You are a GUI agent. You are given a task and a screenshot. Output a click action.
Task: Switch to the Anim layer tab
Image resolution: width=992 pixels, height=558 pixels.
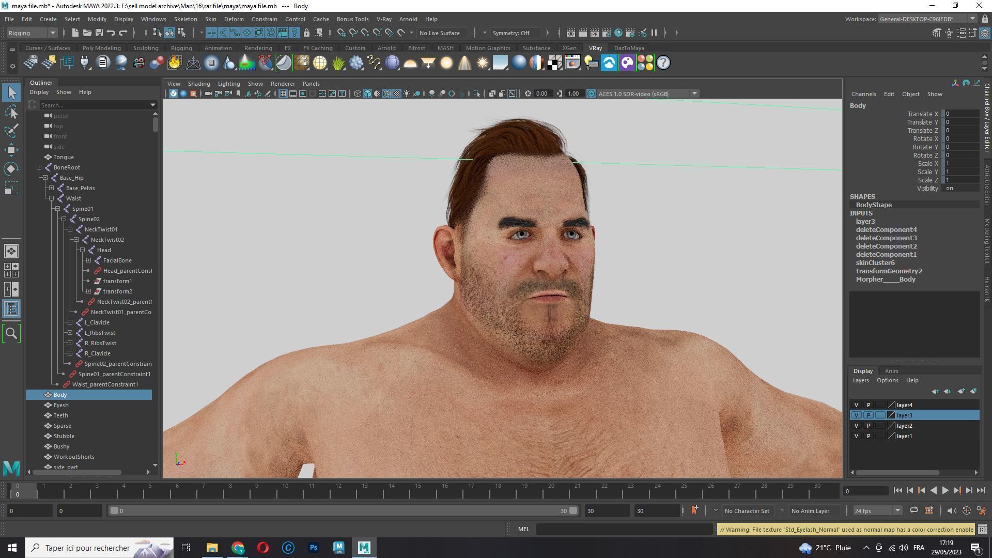[x=891, y=371]
